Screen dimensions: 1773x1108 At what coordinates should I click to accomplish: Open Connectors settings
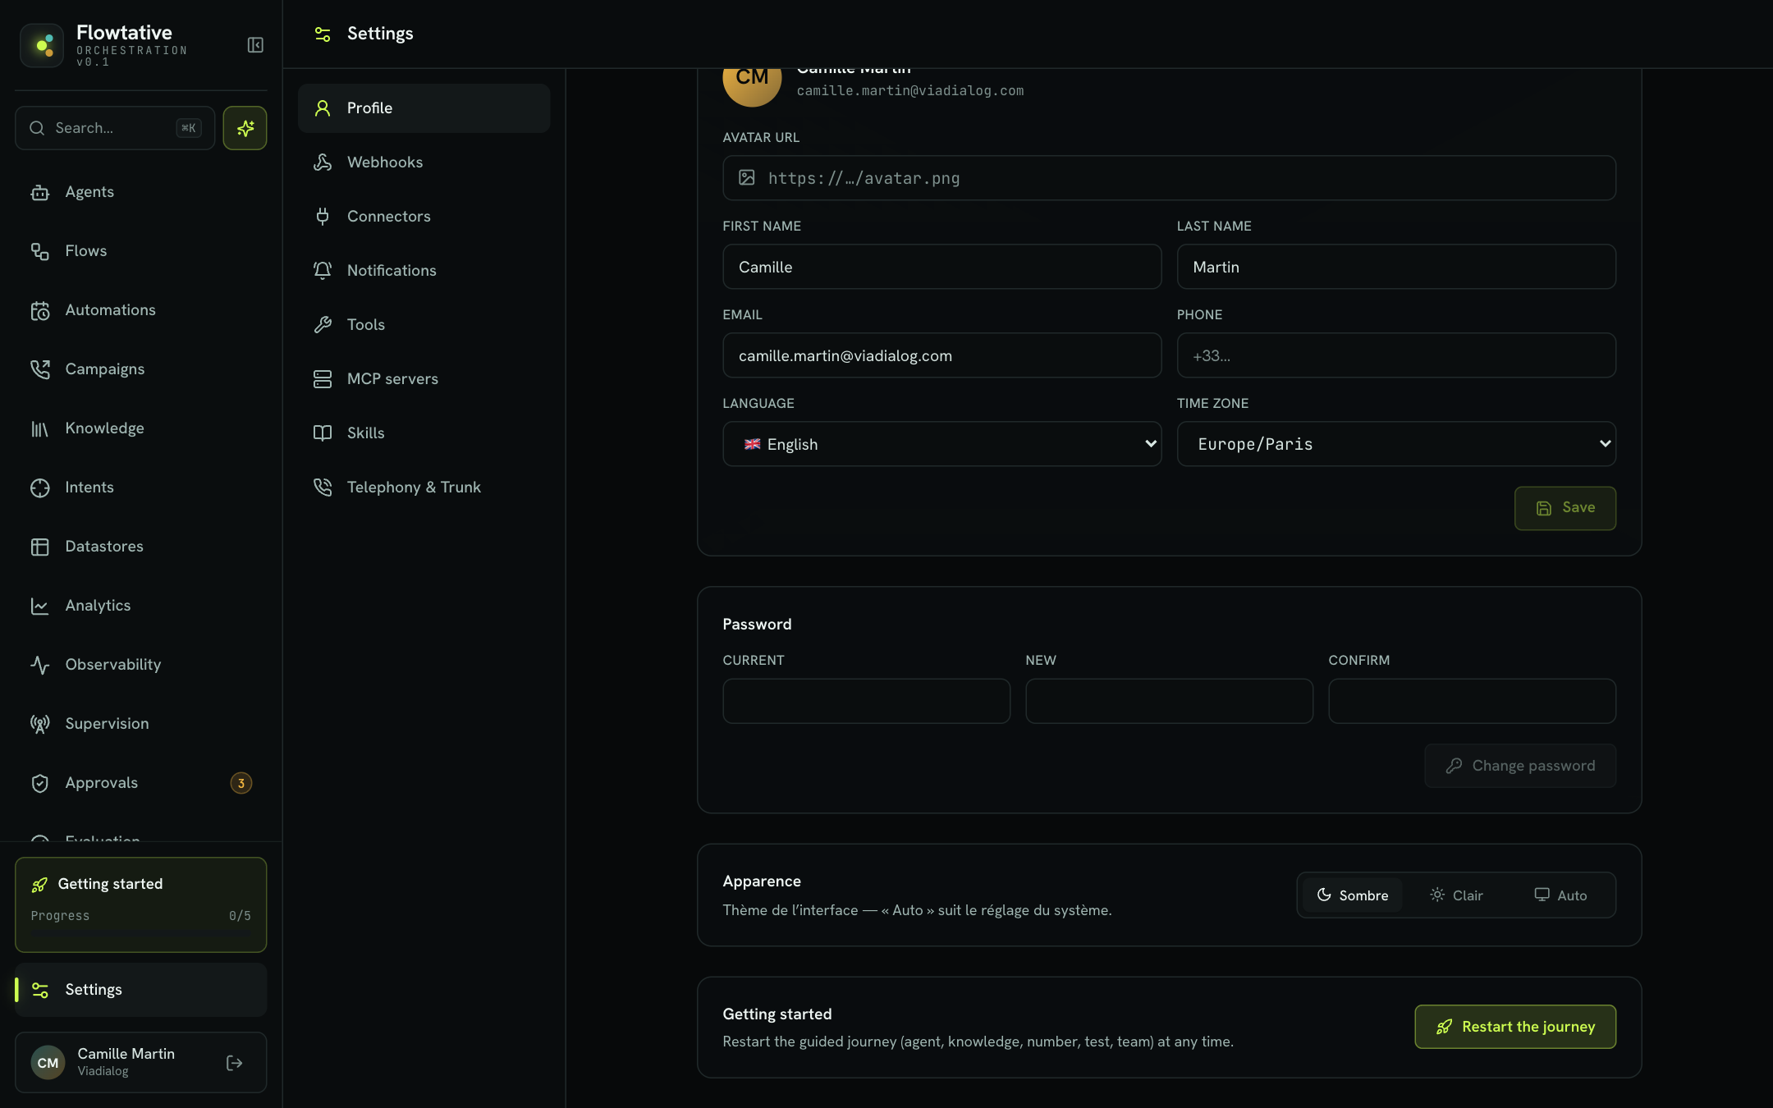(x=424, y=217)
